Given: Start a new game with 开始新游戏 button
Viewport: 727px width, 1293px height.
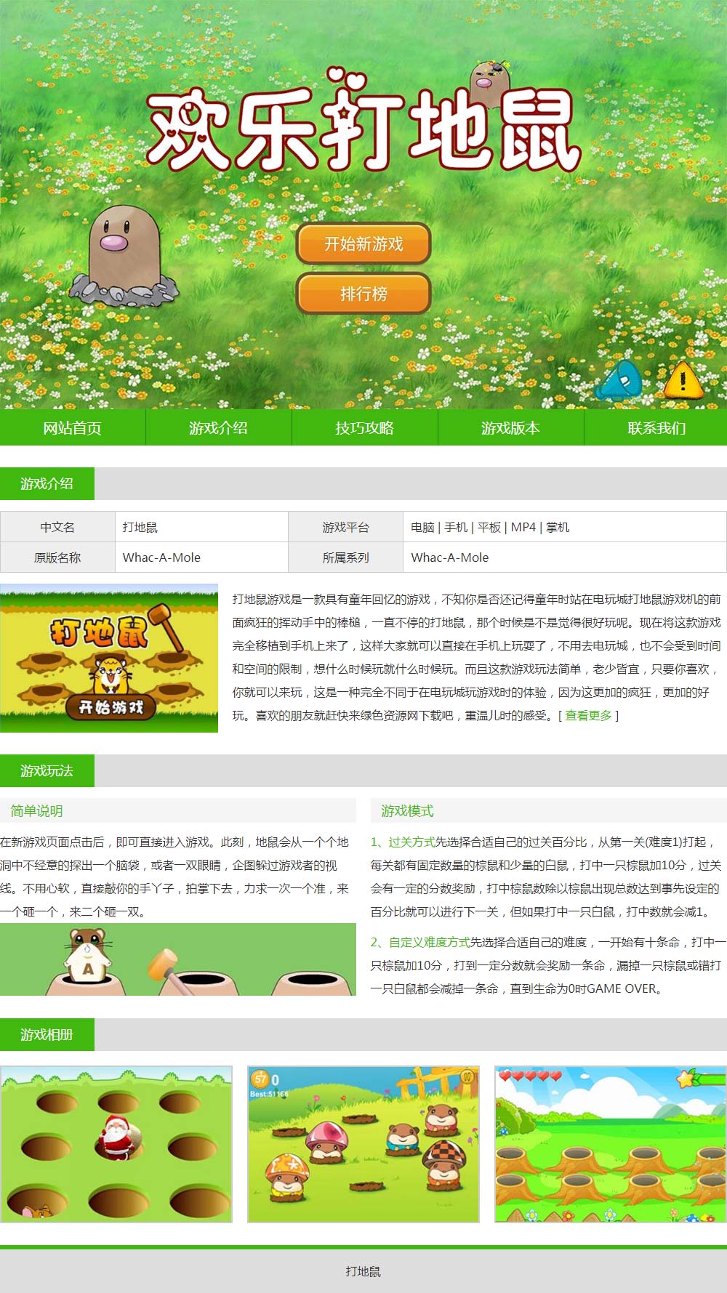Looking at the screenshot, I should point(363,243).
